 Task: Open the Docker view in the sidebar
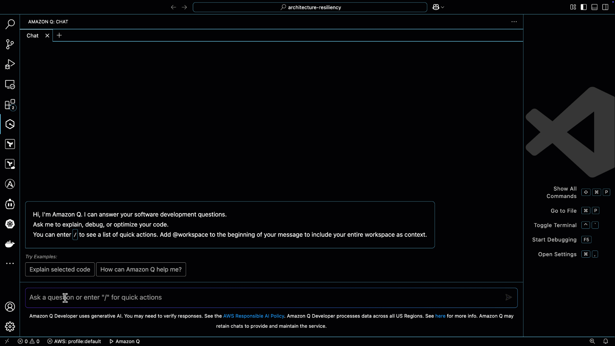pos(10,244)
